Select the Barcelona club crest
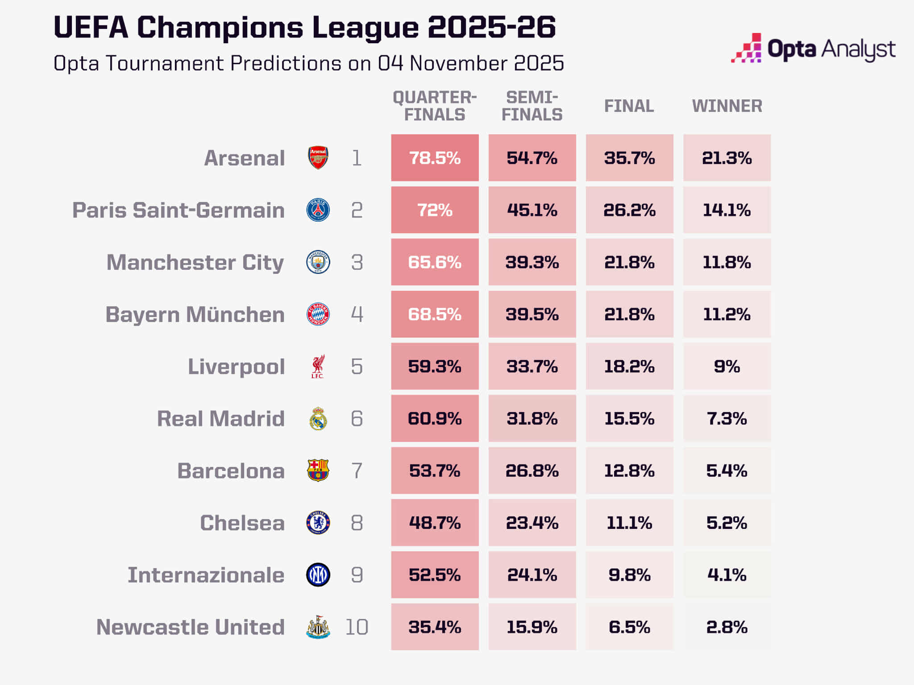The image size is (914, 685). 318,470
